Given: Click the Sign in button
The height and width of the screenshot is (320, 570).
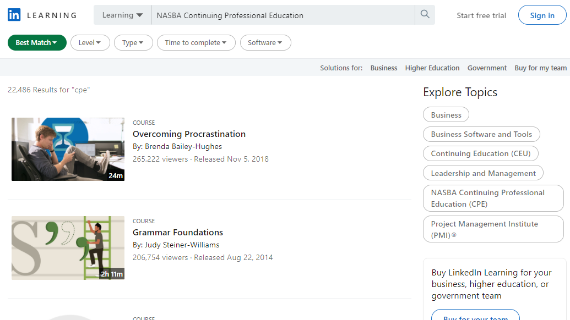Looking at the screenshot, I should [542, 15].
